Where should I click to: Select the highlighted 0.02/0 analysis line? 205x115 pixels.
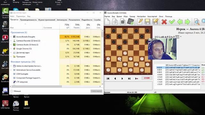[x=178, y=67]
